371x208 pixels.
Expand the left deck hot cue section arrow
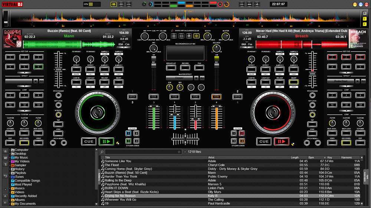pyautogui.click(x=24, y=73)
